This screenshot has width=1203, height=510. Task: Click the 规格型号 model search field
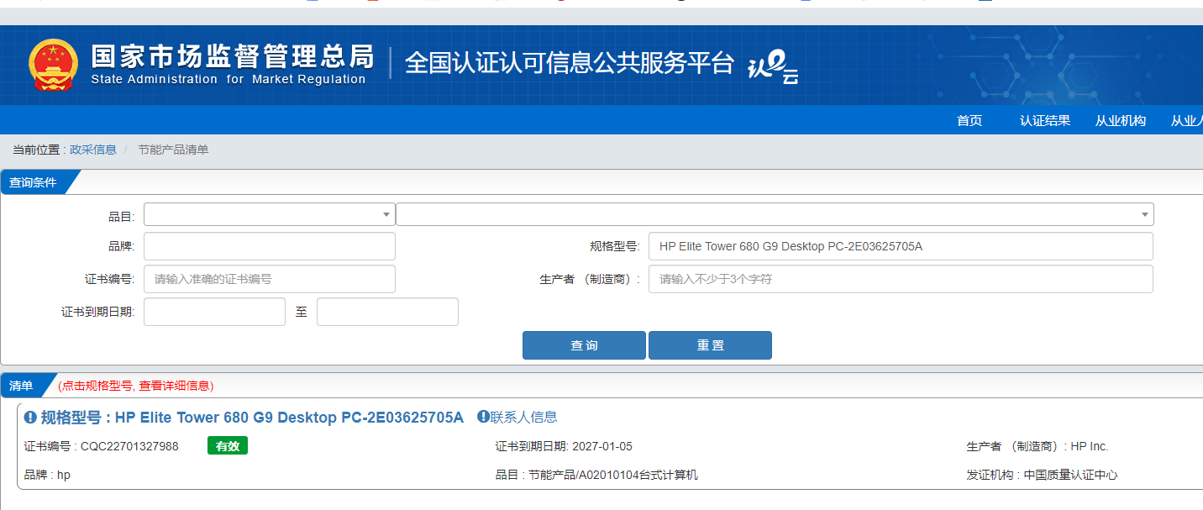click(901, 246)
